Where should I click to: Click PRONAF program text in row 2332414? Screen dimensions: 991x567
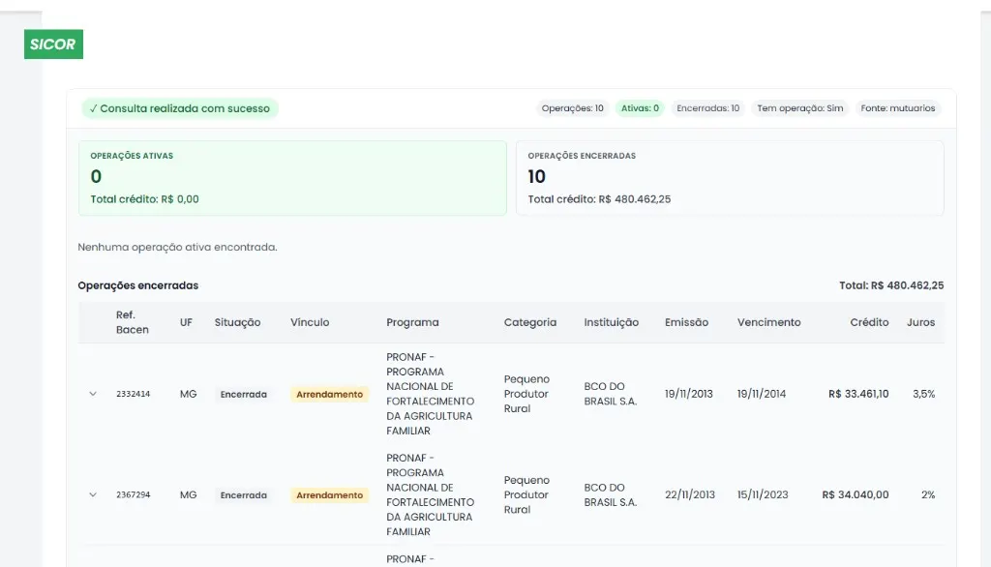point(431,394)
